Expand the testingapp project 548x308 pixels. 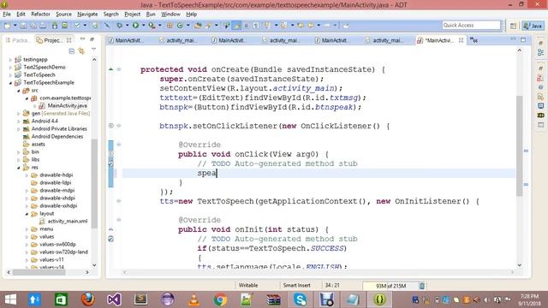point(10,60)
